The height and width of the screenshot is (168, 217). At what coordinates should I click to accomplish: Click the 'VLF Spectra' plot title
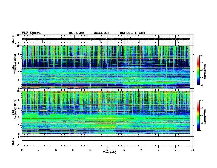pyautogui.click(x=31, y=33)
